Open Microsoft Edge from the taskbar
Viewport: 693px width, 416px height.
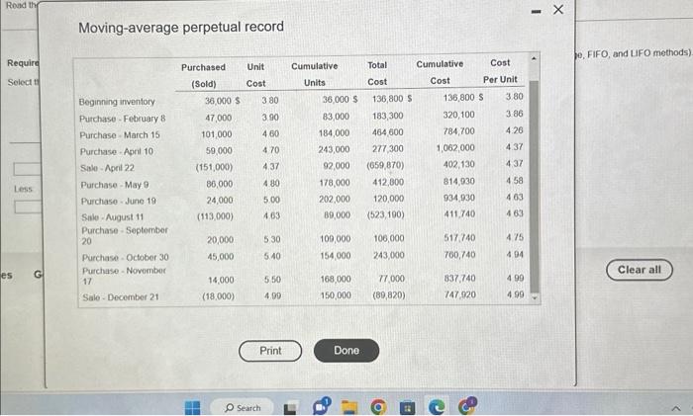[x=437, y=407]
